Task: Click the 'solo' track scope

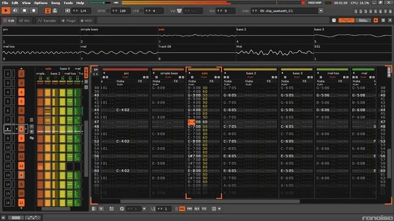Action: (197, 36)
